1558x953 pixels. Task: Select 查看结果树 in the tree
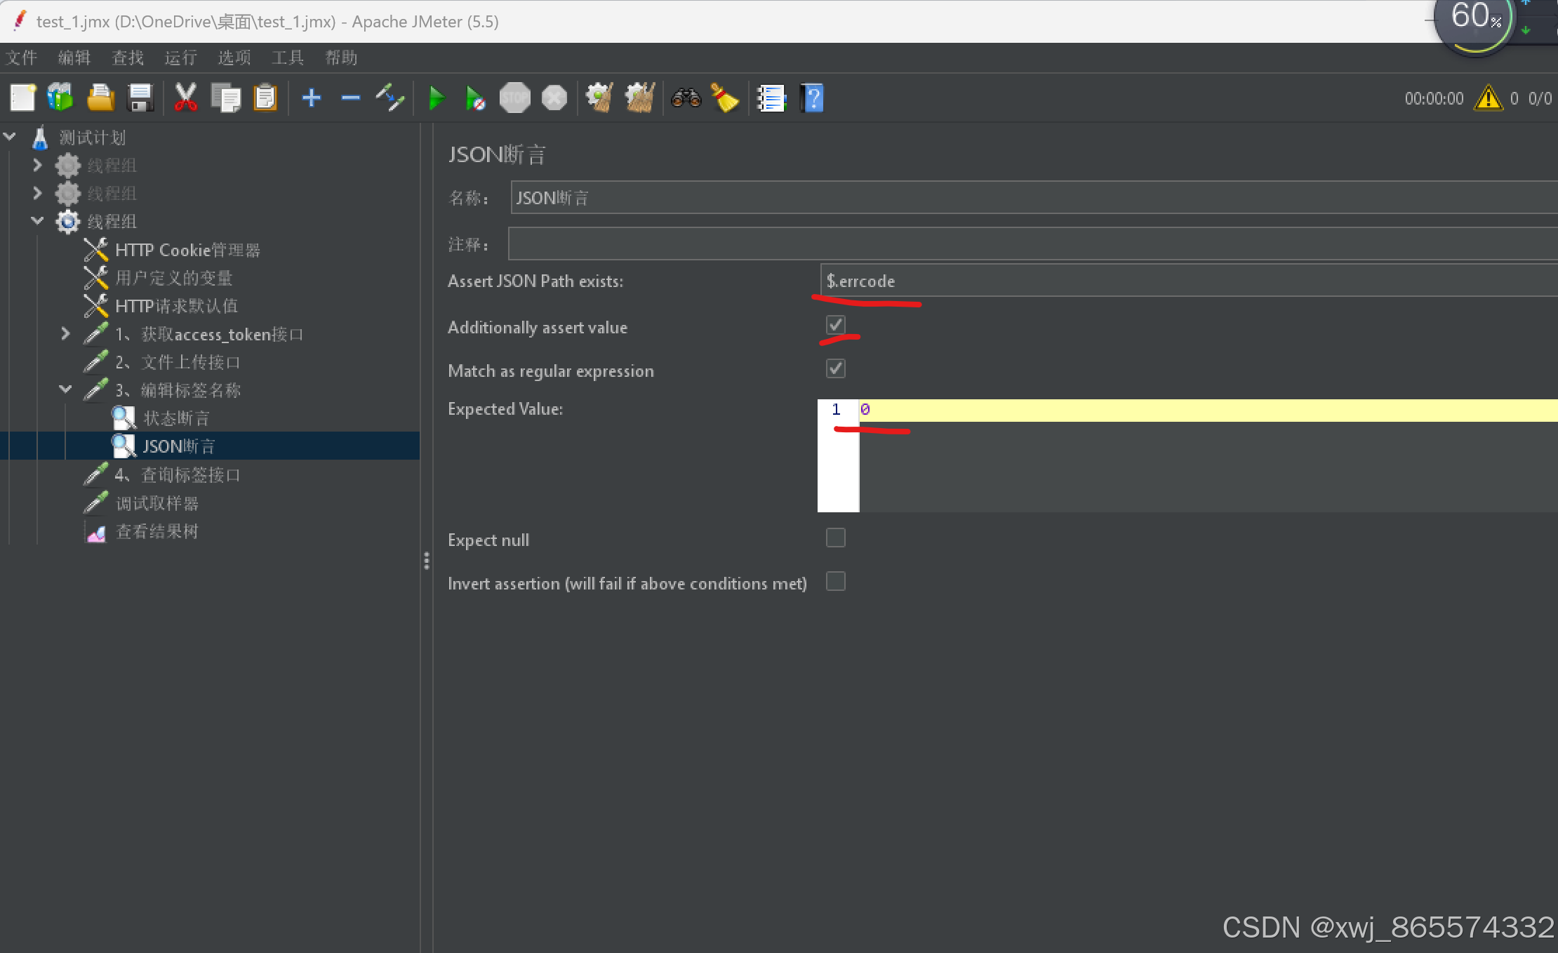point(157,532)
